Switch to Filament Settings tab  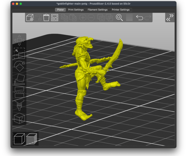coord(98,10)
